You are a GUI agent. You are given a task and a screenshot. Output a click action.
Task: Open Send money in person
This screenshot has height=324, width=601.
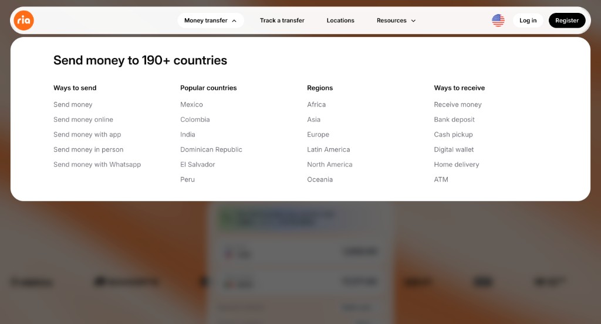[88, 149]
